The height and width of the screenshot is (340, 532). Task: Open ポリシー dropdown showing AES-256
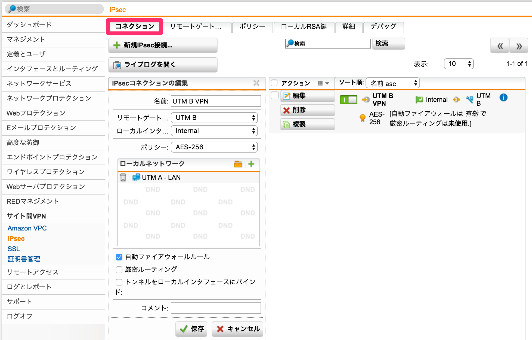click(x=214, y=147)
